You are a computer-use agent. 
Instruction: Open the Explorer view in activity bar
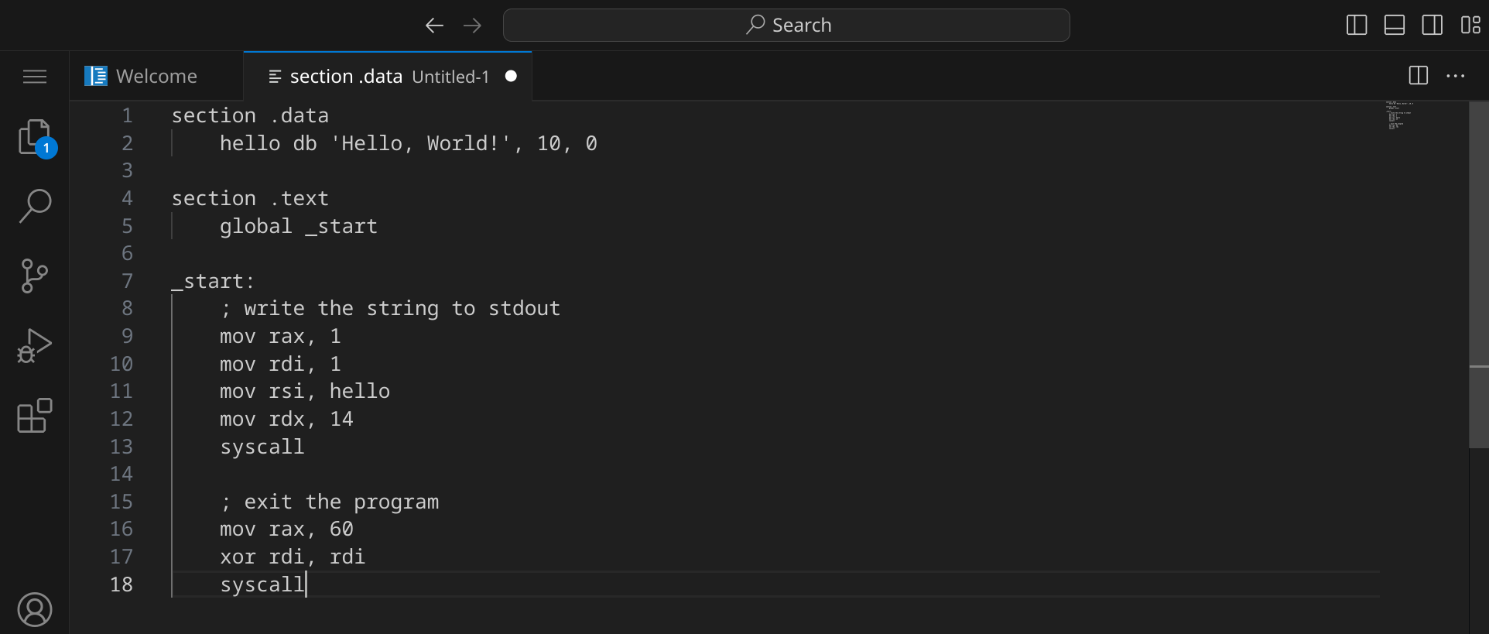35,138
